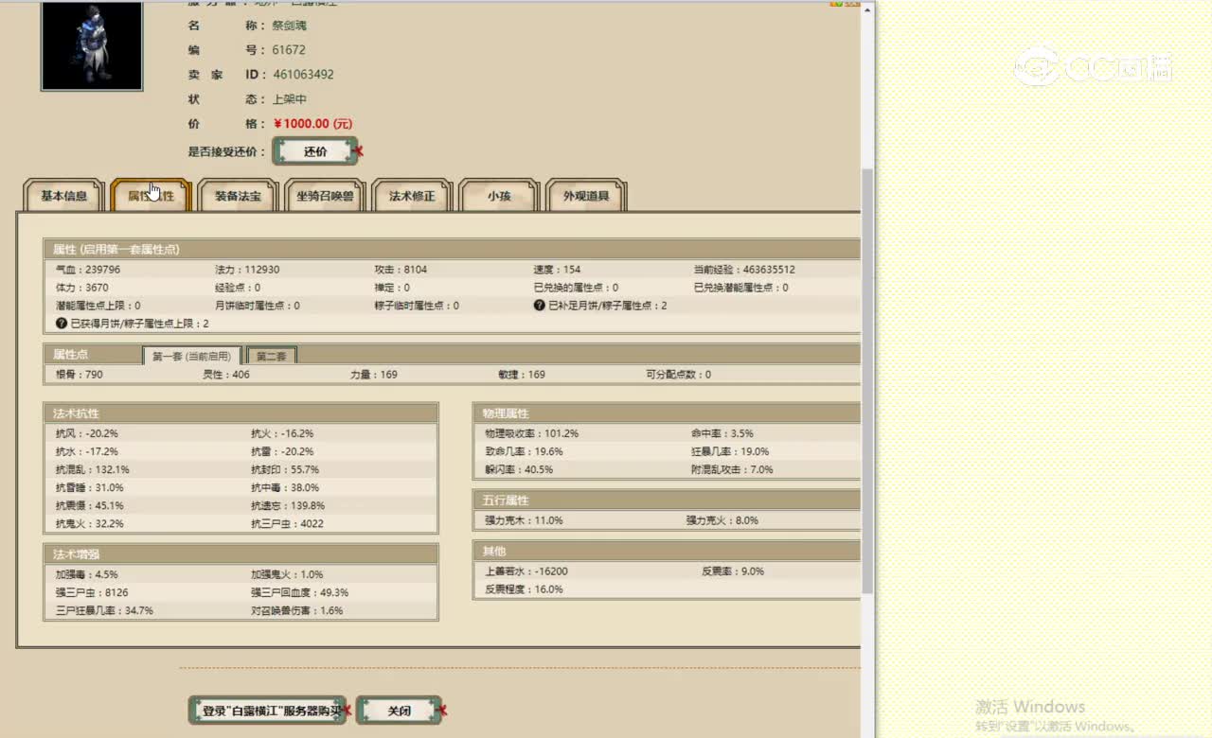
Task: Switch to the 外观道具 tab
Action: pos(586,196)
